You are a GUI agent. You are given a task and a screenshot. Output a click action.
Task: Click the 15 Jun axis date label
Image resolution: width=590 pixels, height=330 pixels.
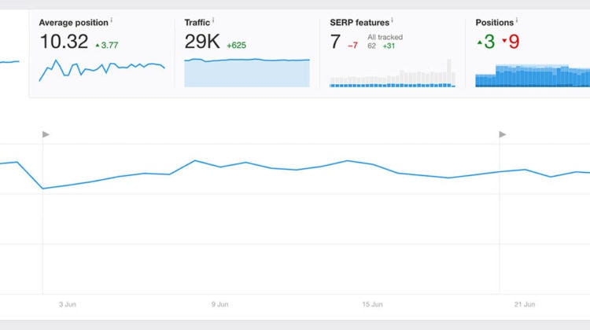[x=373, y=304]
